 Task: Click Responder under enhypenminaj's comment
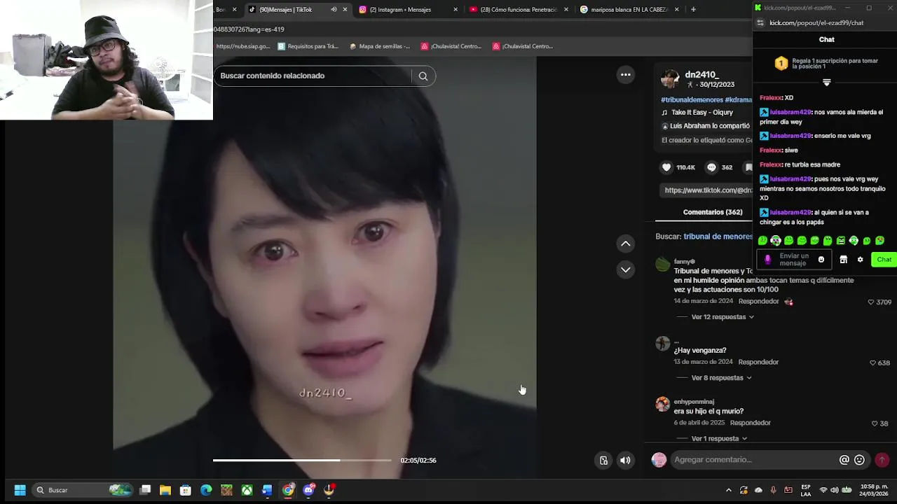click(750, 423)
